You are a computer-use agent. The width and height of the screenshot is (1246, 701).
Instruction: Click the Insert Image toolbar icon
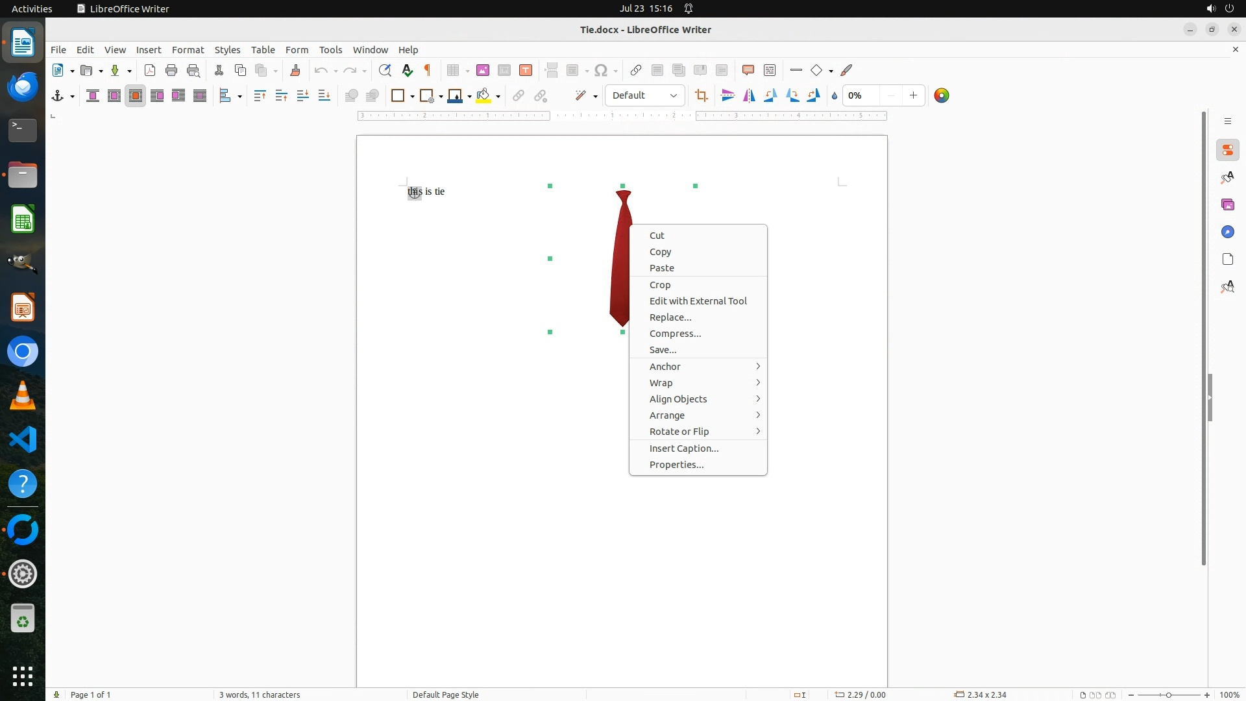point(483,71)
